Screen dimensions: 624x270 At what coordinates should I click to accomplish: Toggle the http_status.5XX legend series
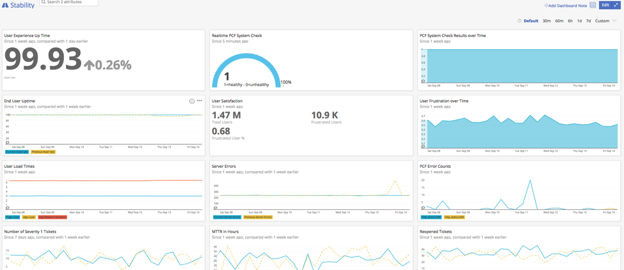(454, 217)
